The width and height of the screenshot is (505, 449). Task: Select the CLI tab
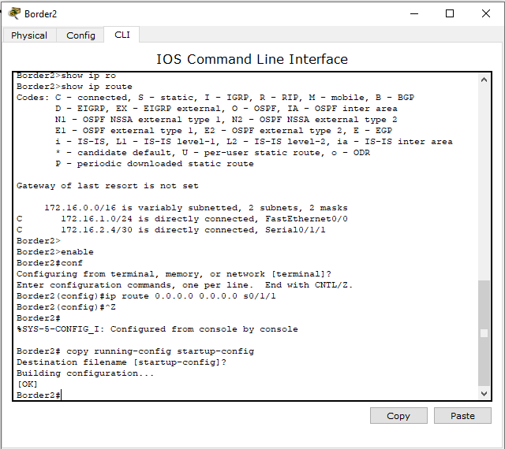pos(122,35)
